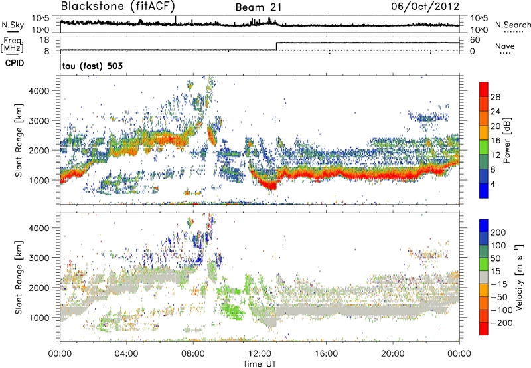Click "Slant Range [km]" label of power panel
The image size is (531, 368).
(x=19, y=140)
